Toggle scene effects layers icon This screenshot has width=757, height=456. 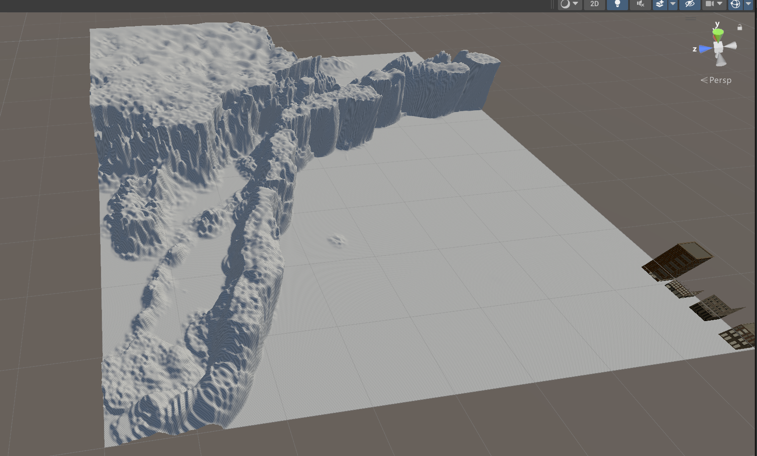(660, 4)
